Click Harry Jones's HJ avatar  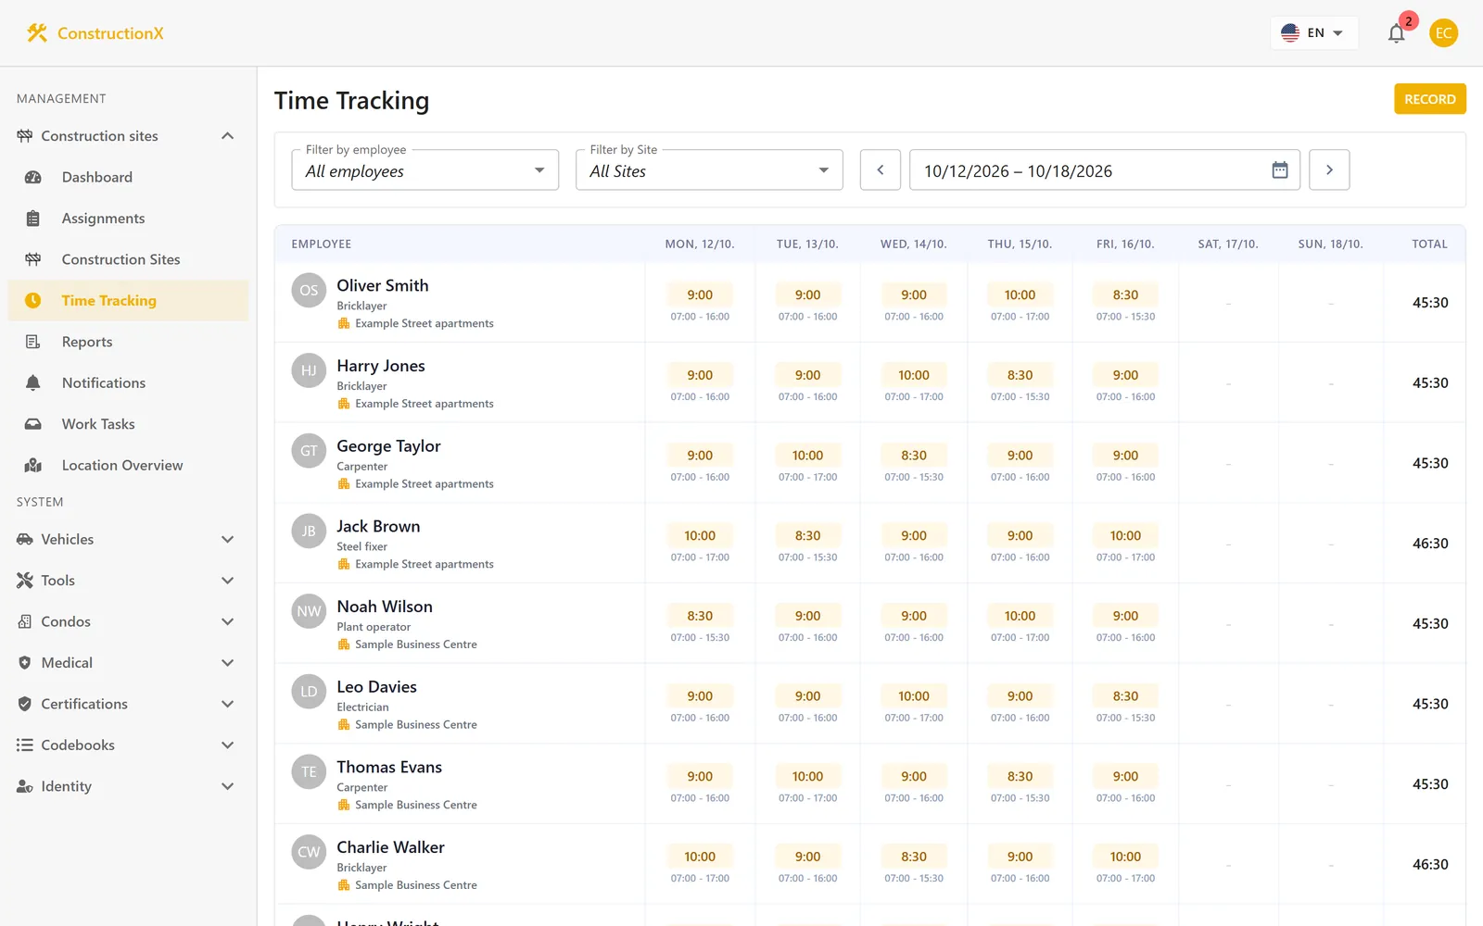click(309, 370)
